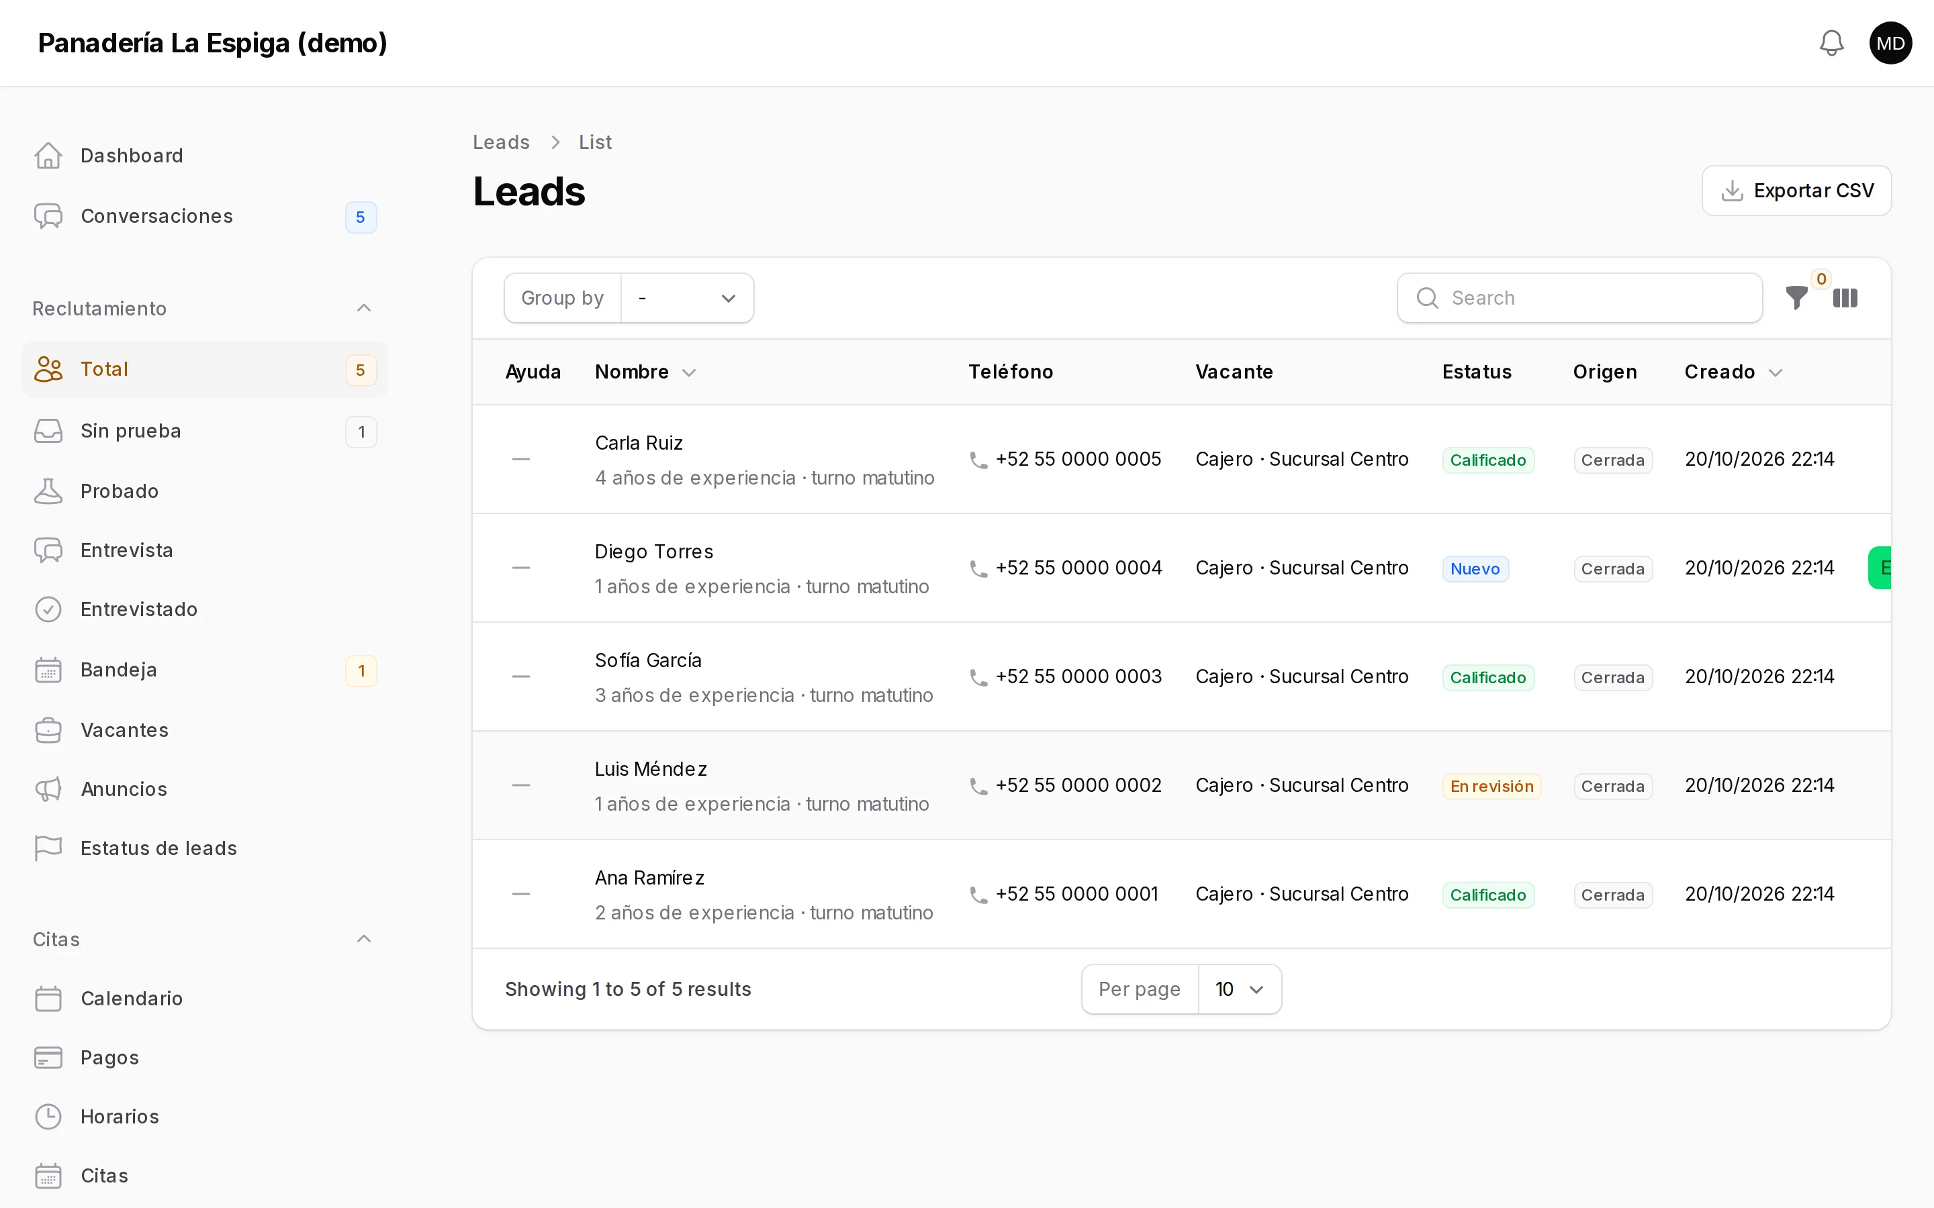Open Entrevista in sidebar
This screenshot has width=1934, height=1208.
(205, 550)
